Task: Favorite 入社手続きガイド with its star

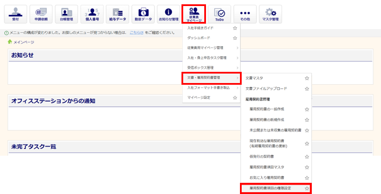Action: click(x=235, y=28)
